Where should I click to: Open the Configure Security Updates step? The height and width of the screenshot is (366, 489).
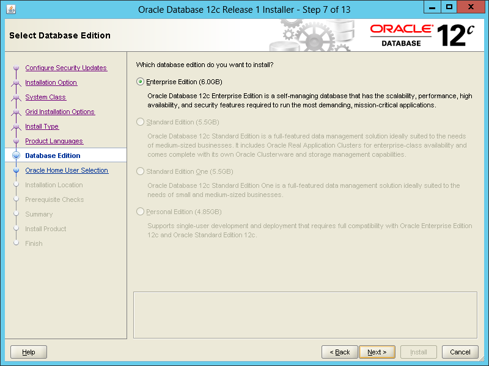click(x=66, y=68)
